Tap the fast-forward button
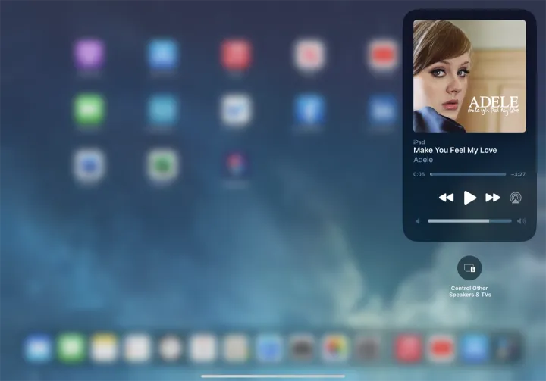 tap(493, 198)
